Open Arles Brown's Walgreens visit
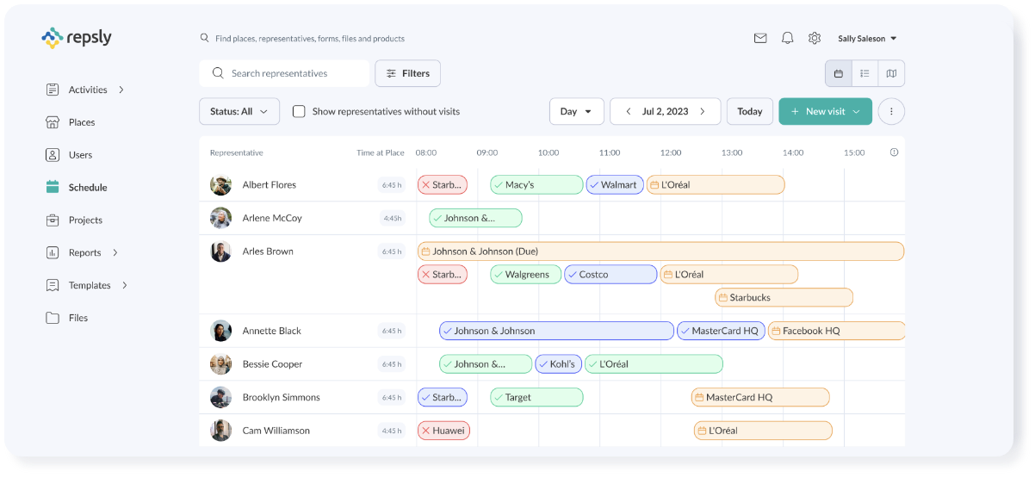1035x478 pixels. pos(525,275)
